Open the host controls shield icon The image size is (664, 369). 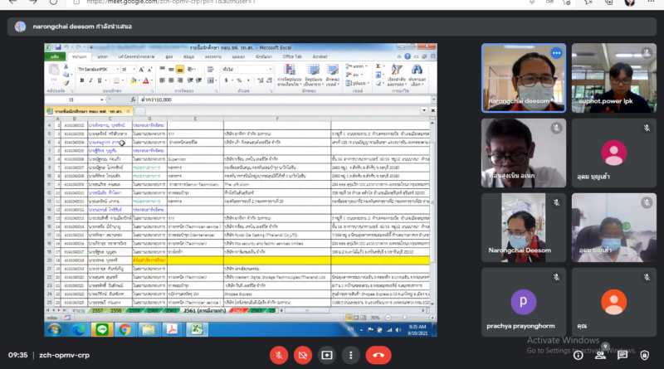[x=645, y=355]
